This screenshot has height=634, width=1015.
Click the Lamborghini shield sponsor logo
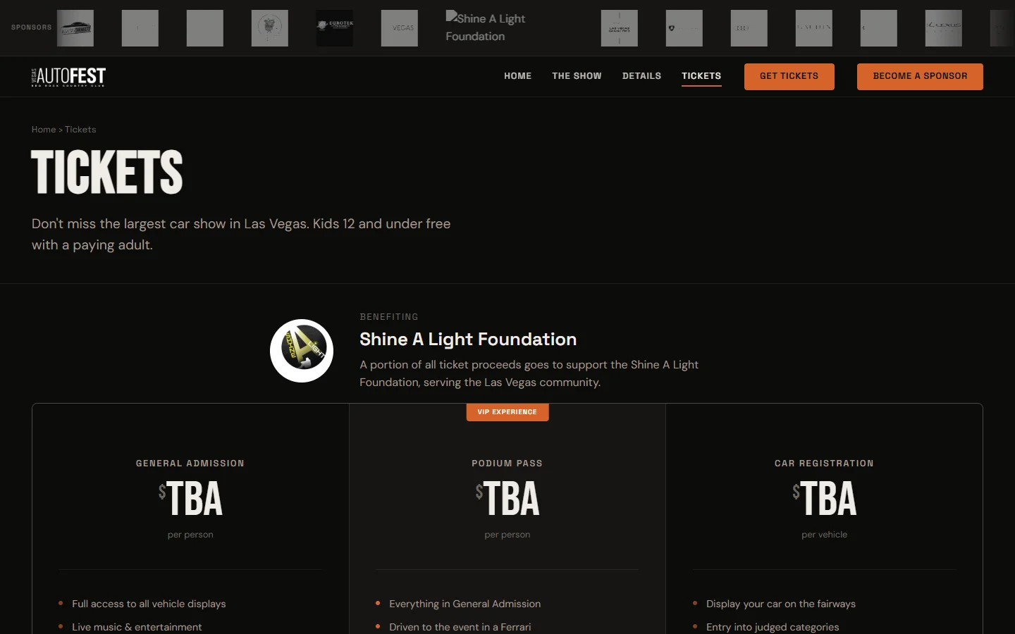click(x=684, y=28)
